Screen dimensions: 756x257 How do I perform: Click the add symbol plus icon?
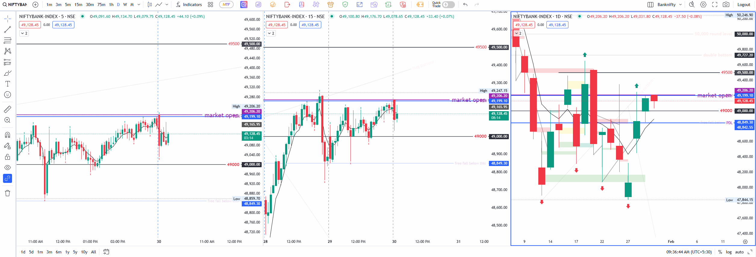[x=35, y=5]
